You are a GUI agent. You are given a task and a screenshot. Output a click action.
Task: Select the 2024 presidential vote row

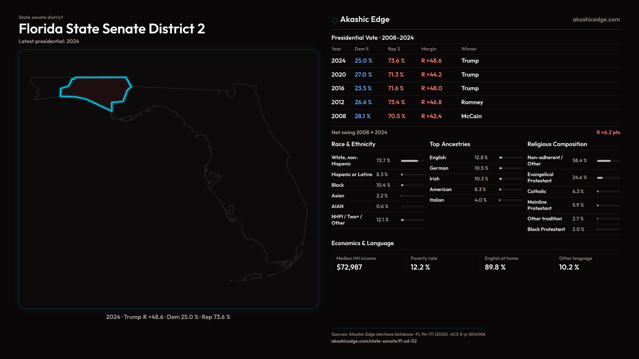point(475,61)
